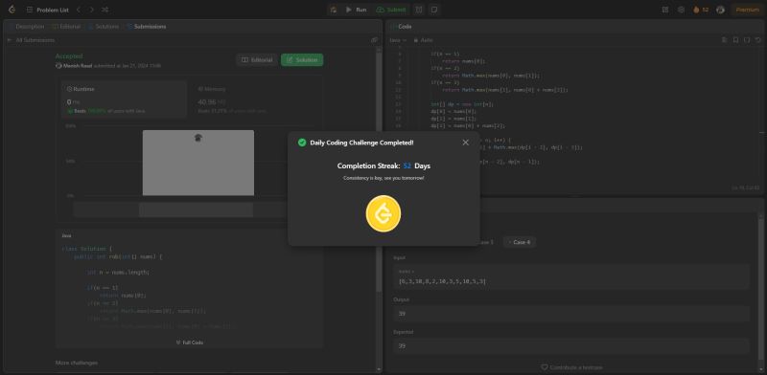Go to the previous problem arrow
767x375 pixels.
pyautogui.click(x=79, y=10)
